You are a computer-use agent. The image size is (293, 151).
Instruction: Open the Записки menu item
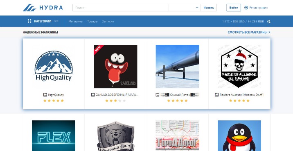(108, 21)
